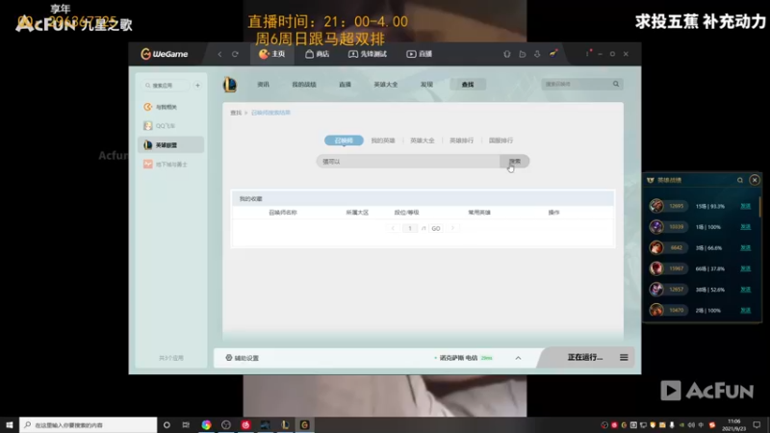The width and height of the screenshot is (770, 433).
Task: Open the 商店 store tab
Action: [x=318, y=54]
